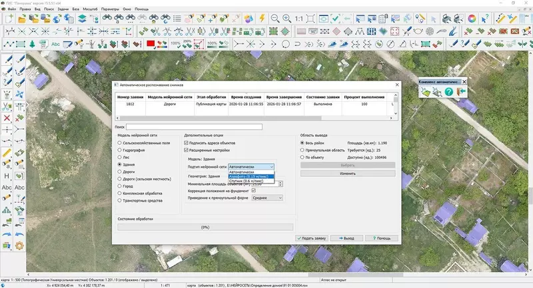
Task: Click the red X delete tool in left toolbar
Action: [x=7, y=118]
